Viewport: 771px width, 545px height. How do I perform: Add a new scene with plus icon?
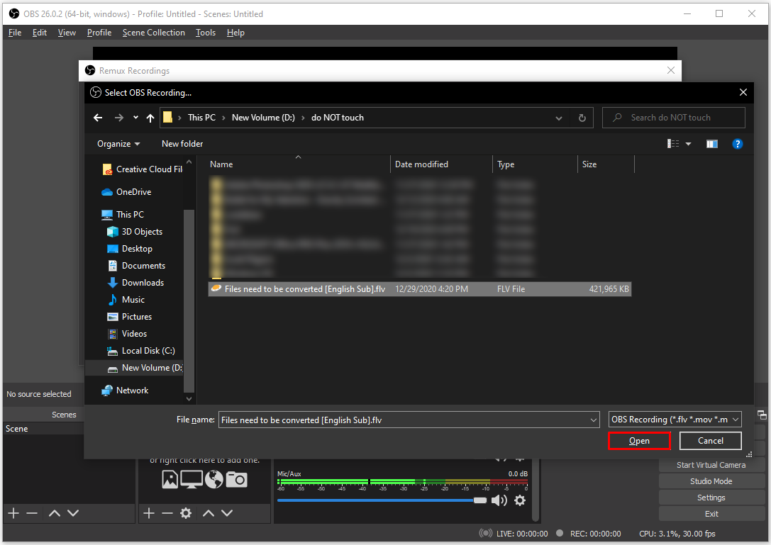pos(13,513)
